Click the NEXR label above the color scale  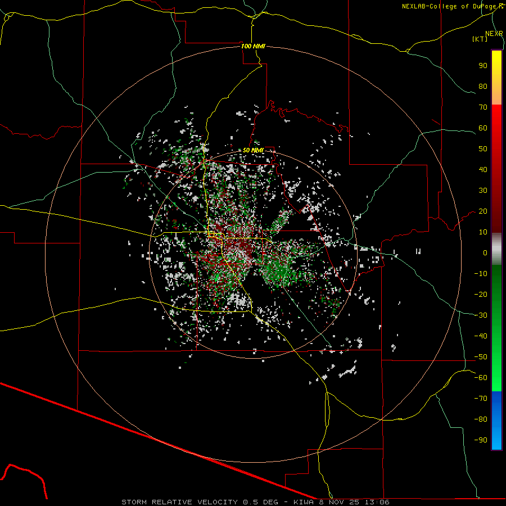(494, 34)
